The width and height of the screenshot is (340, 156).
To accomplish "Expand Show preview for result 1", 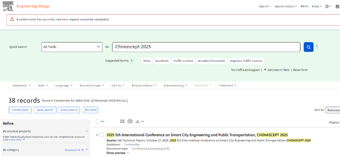I will (118, 153).
